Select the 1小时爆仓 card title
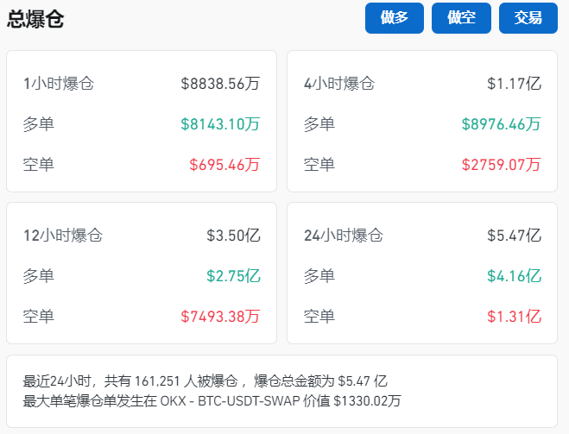This screenshot has height=434, width=569. click(x=59, y=84)
